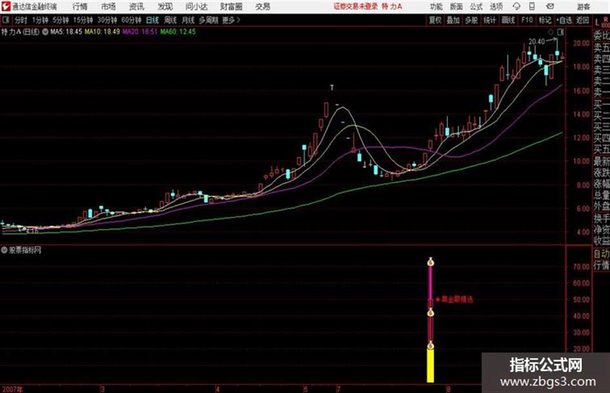
Task: Switch to the 30分钟 period tab
Action: [107, 20]
